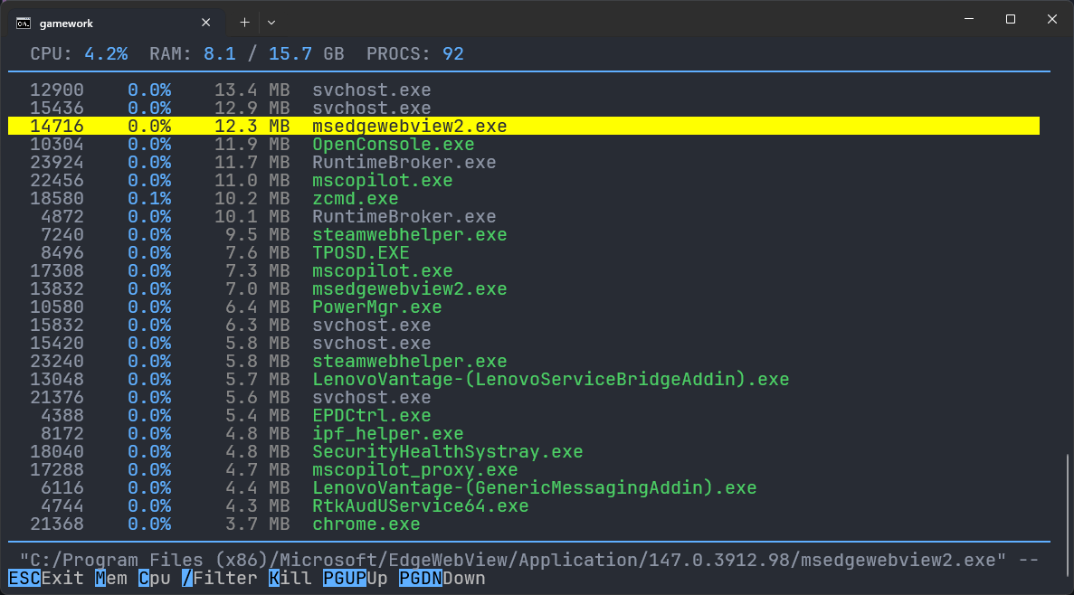Click the 13.4 MB memory value

tap(252, 90)
